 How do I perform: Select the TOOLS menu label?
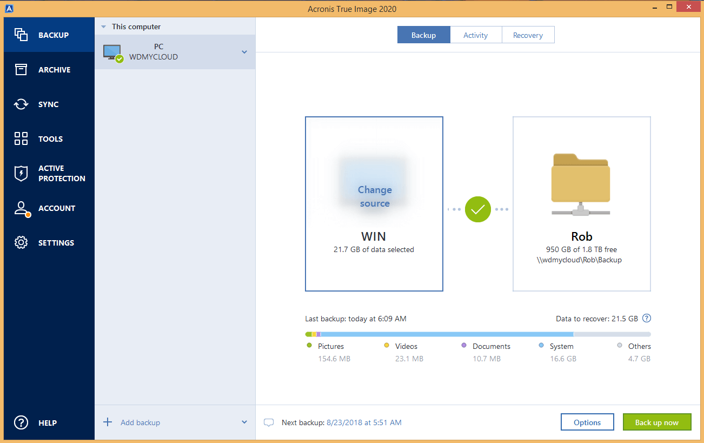(51, 139)
